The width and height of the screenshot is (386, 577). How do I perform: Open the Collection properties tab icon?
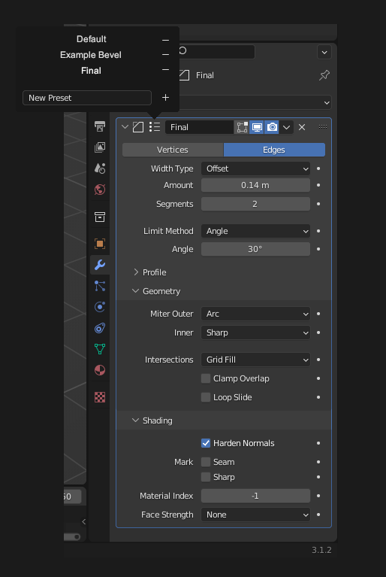[100, 217]
